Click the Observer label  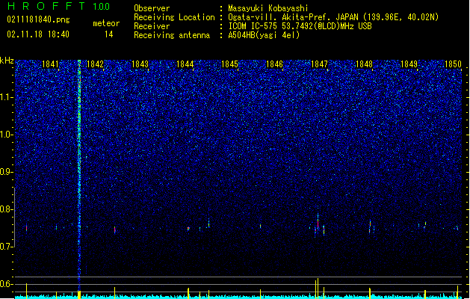pyautogui.click(x=152, y=8)
